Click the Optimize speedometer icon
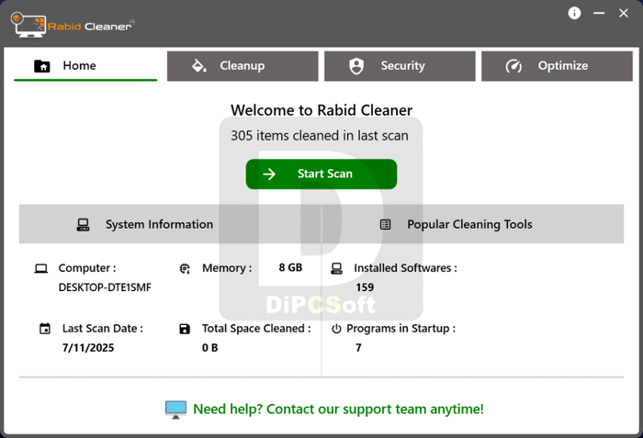The height and width of the screenshot is (438, 643). pos(513,65)
